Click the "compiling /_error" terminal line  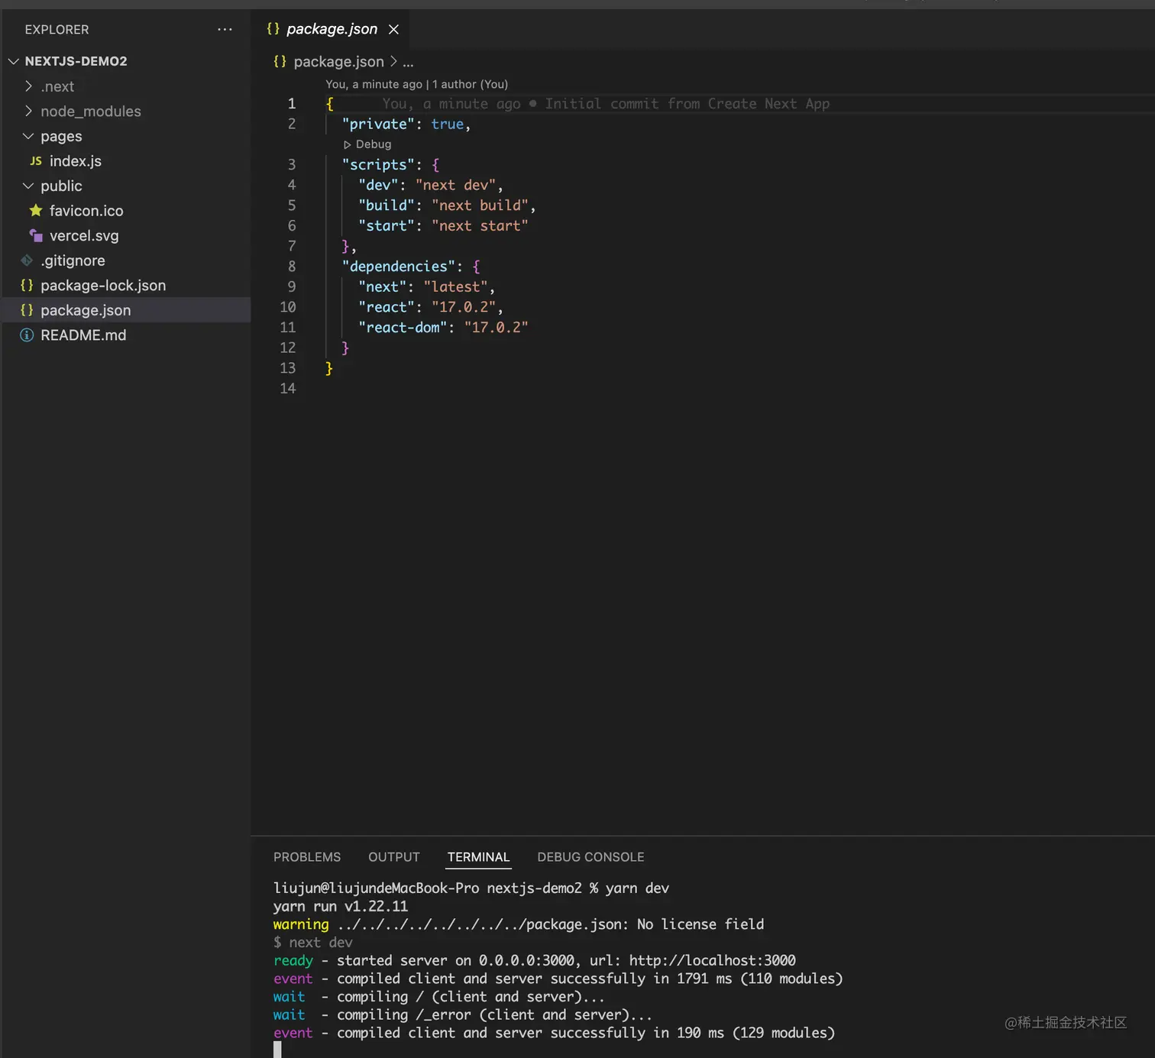pos(463,1014)
